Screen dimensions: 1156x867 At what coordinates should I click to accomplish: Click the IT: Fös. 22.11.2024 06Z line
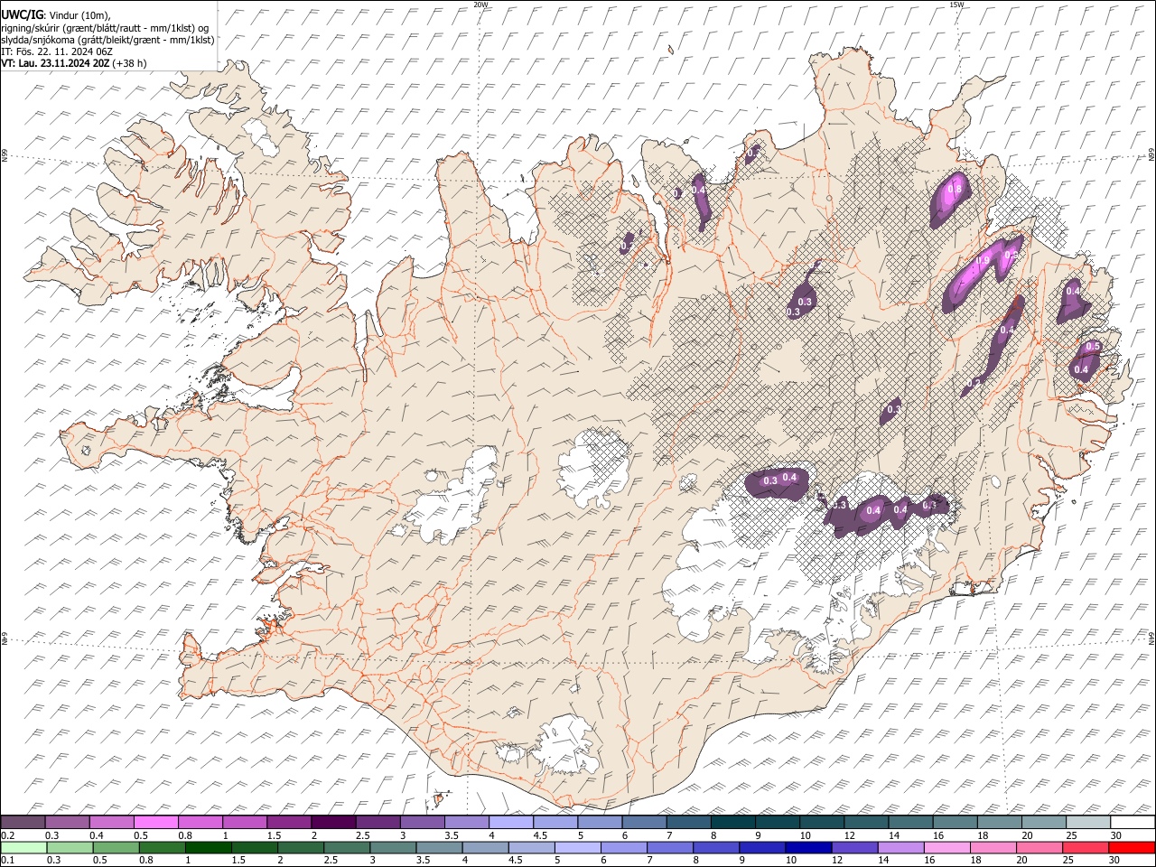[x=57, y=51]
